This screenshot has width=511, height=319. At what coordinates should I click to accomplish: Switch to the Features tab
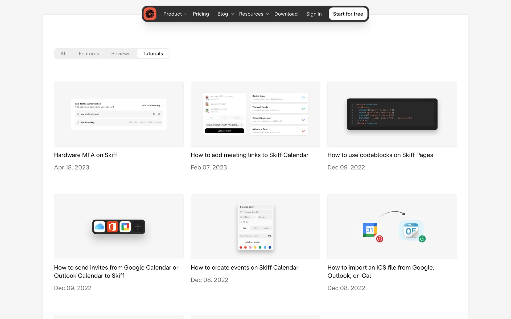[x=89, y=54]
